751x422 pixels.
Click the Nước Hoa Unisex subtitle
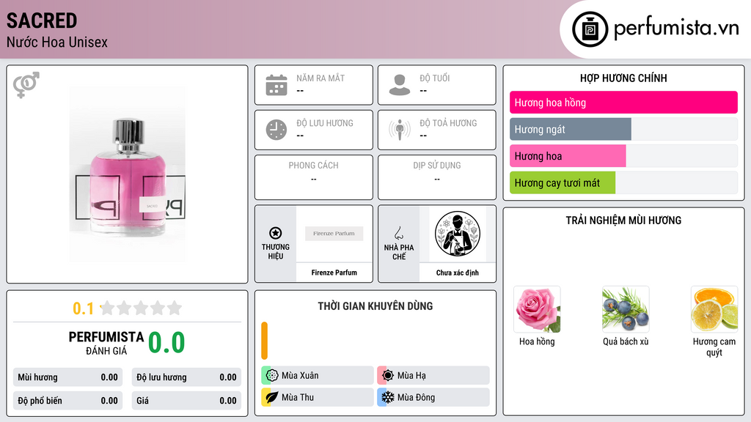coord(57,42)
